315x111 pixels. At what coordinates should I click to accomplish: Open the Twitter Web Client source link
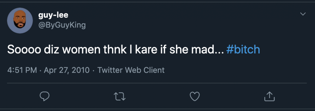131,70
